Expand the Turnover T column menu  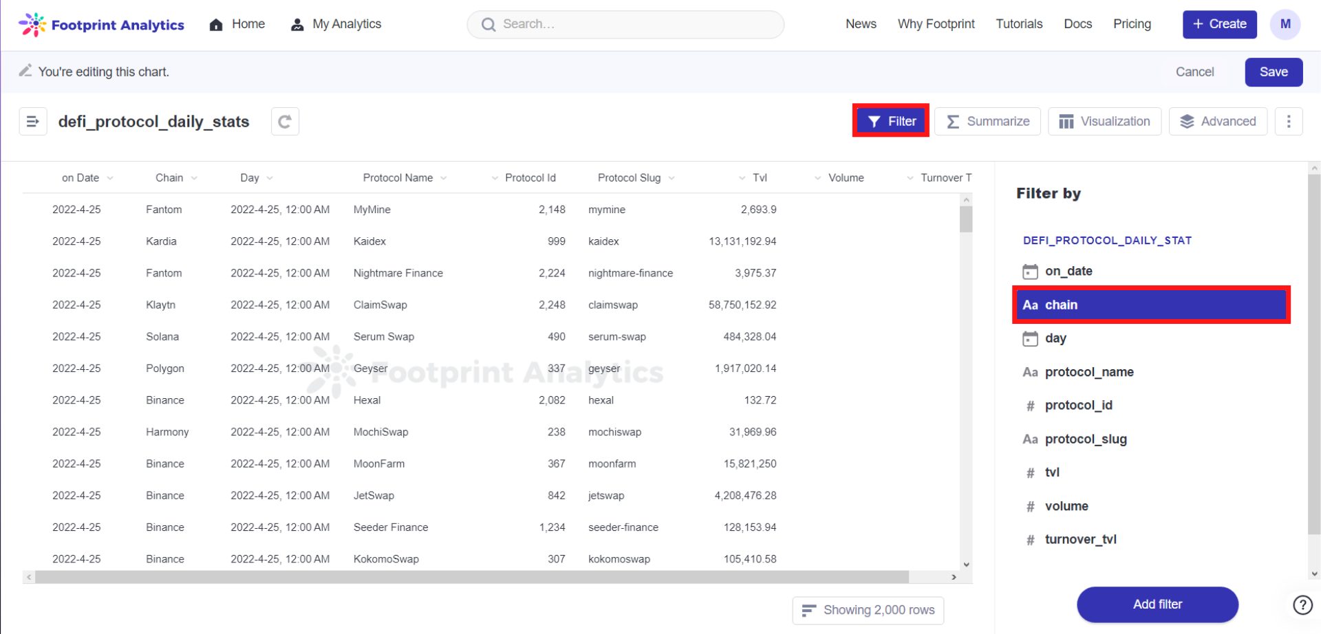click(910, 178)
